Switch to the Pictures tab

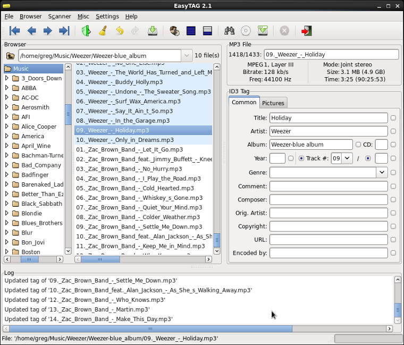click(x=273, y=103)
